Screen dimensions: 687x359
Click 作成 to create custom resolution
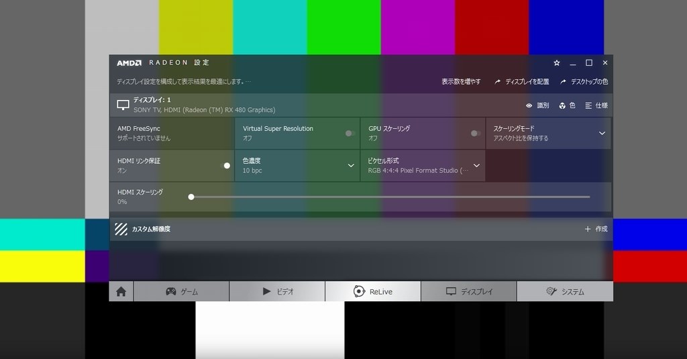click(x=601, y=229)
